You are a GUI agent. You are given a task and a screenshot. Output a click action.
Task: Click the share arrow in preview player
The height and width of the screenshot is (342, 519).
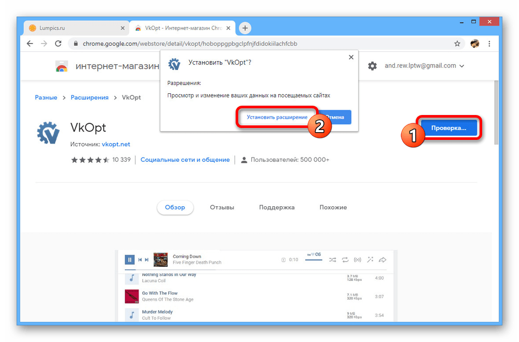coord(383,260)
